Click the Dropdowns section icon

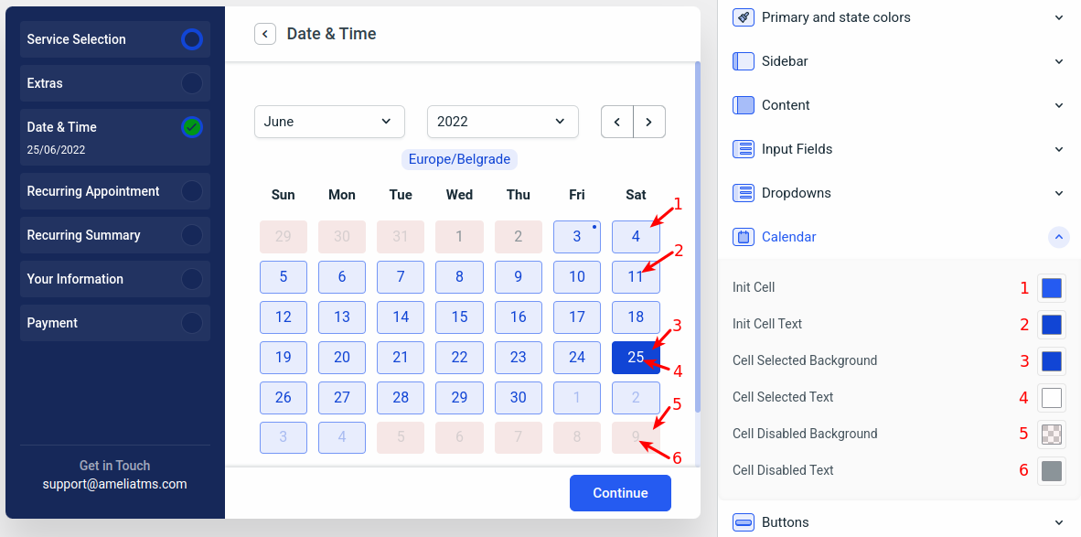click(x=743, y=193)
